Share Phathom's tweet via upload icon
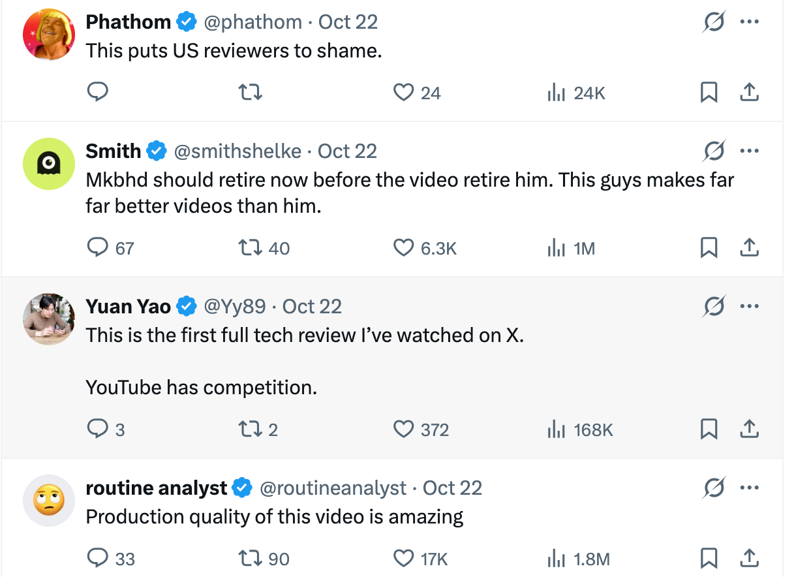This screenshot has height=577, width=796. coord(750,93)
